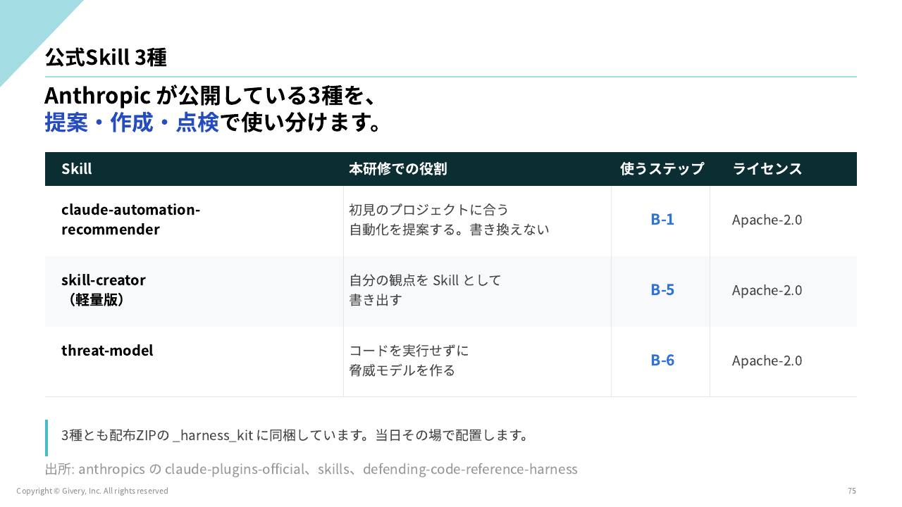
Task: Click the page number '75'
Action: click(852, 491)
